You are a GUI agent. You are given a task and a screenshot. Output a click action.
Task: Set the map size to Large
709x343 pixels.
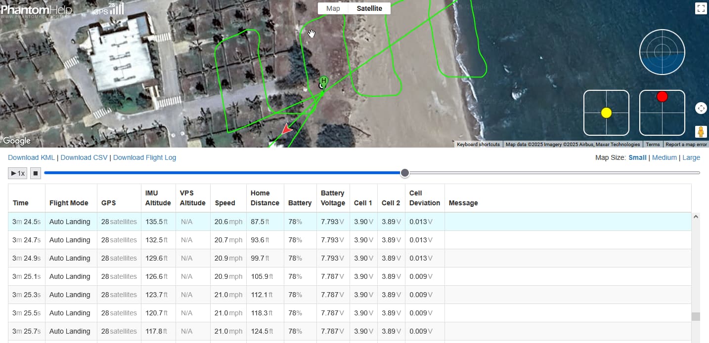point(691,157)
